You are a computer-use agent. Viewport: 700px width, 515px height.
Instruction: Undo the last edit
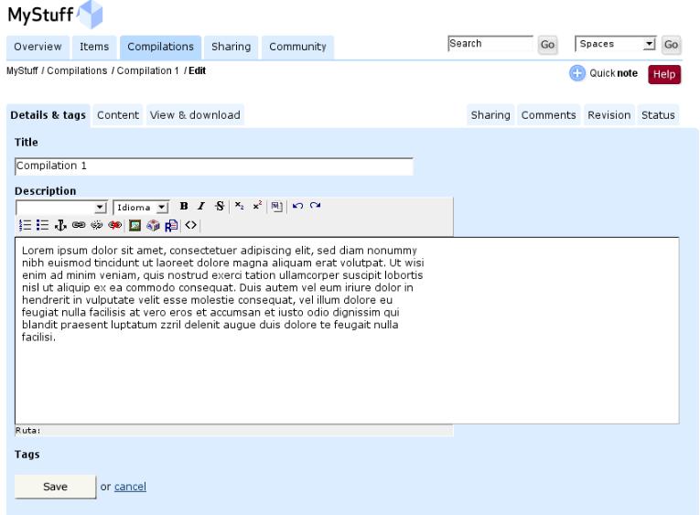tap(297, 207)
